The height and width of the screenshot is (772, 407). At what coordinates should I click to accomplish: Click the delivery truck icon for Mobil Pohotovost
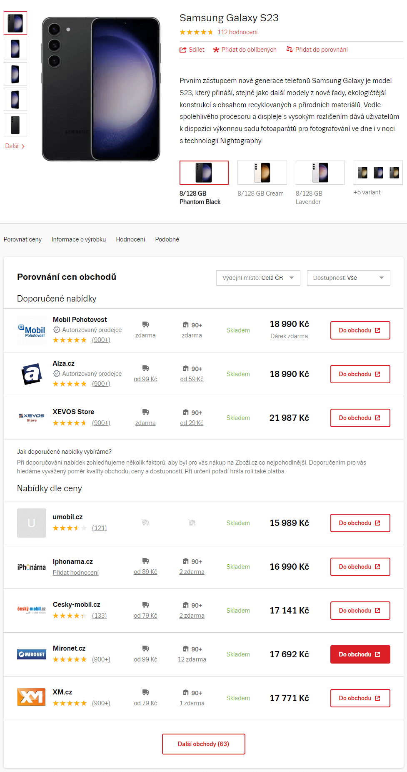tap(145, 324)
